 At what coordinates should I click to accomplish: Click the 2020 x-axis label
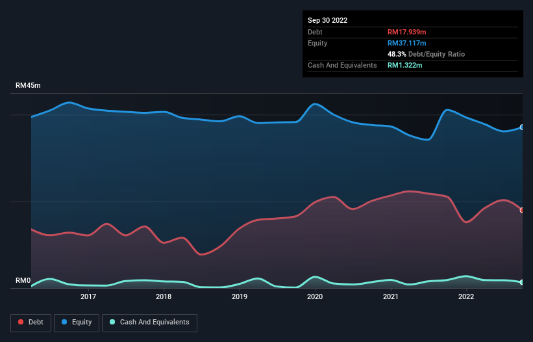point(315,296)
